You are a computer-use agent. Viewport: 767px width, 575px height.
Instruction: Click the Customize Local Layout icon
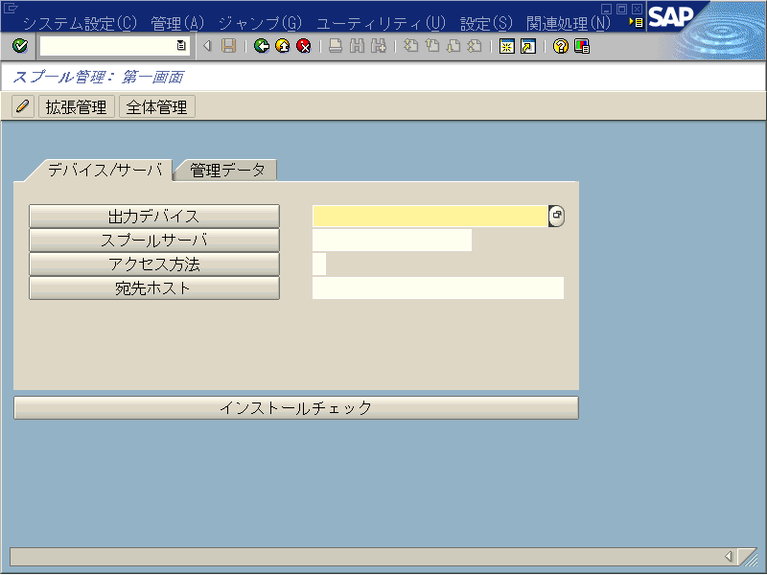(x=582, y=46)
